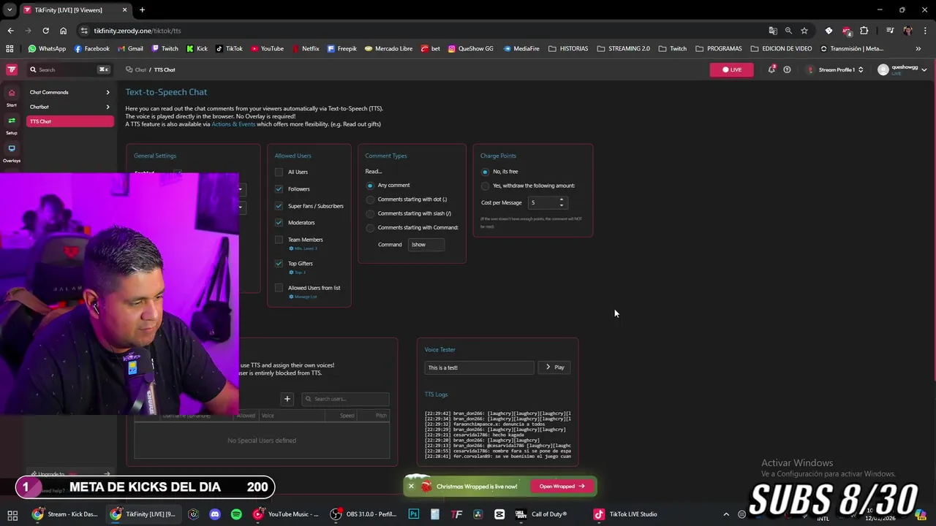Add a special user with plus button

(287, 399)
